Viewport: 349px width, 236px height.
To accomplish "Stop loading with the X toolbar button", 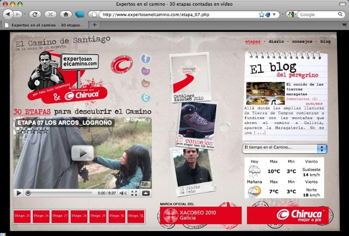I will 50,14.
